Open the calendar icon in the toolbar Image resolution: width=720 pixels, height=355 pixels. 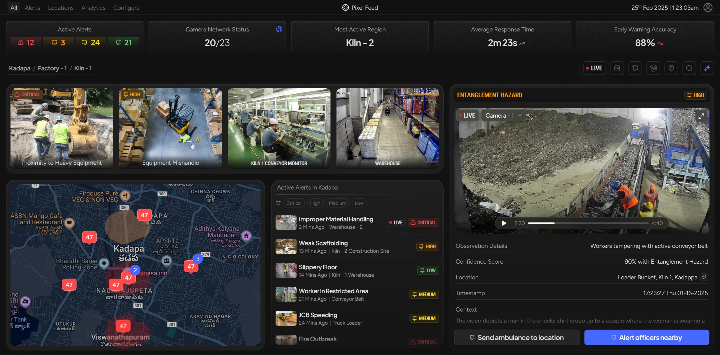coord(617,68)
